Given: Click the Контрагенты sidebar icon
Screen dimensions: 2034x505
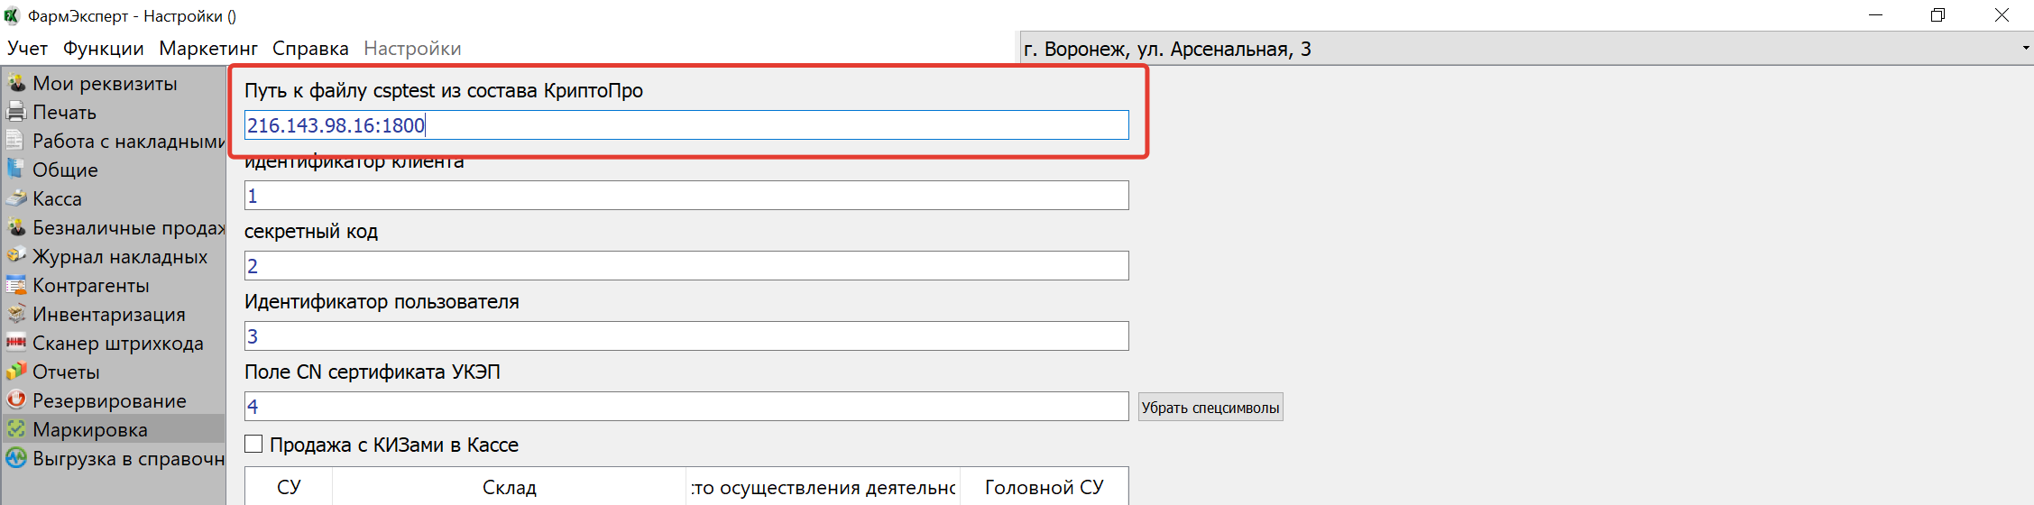Looking at the screenshot, I should tap(16, 286).
